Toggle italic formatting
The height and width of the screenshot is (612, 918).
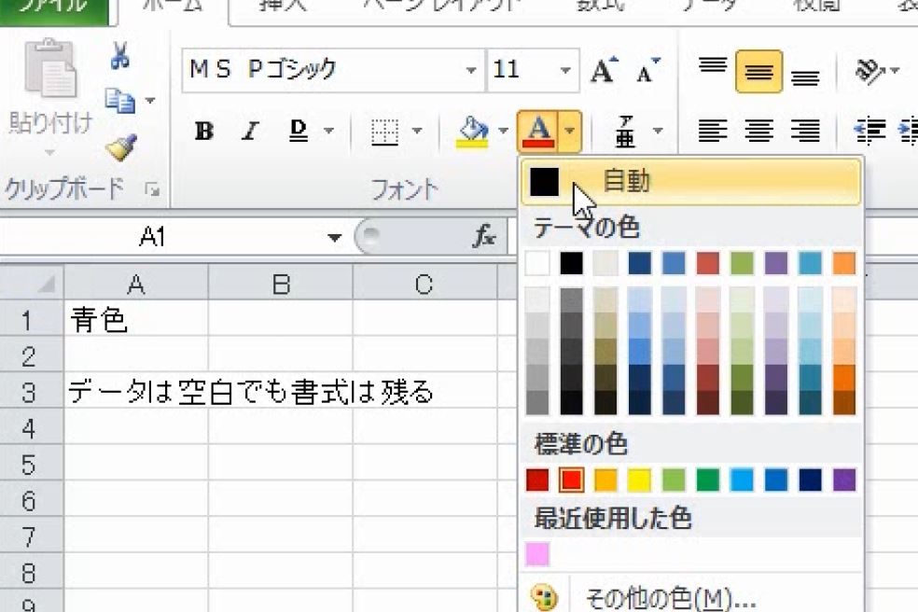click(249, 132)
